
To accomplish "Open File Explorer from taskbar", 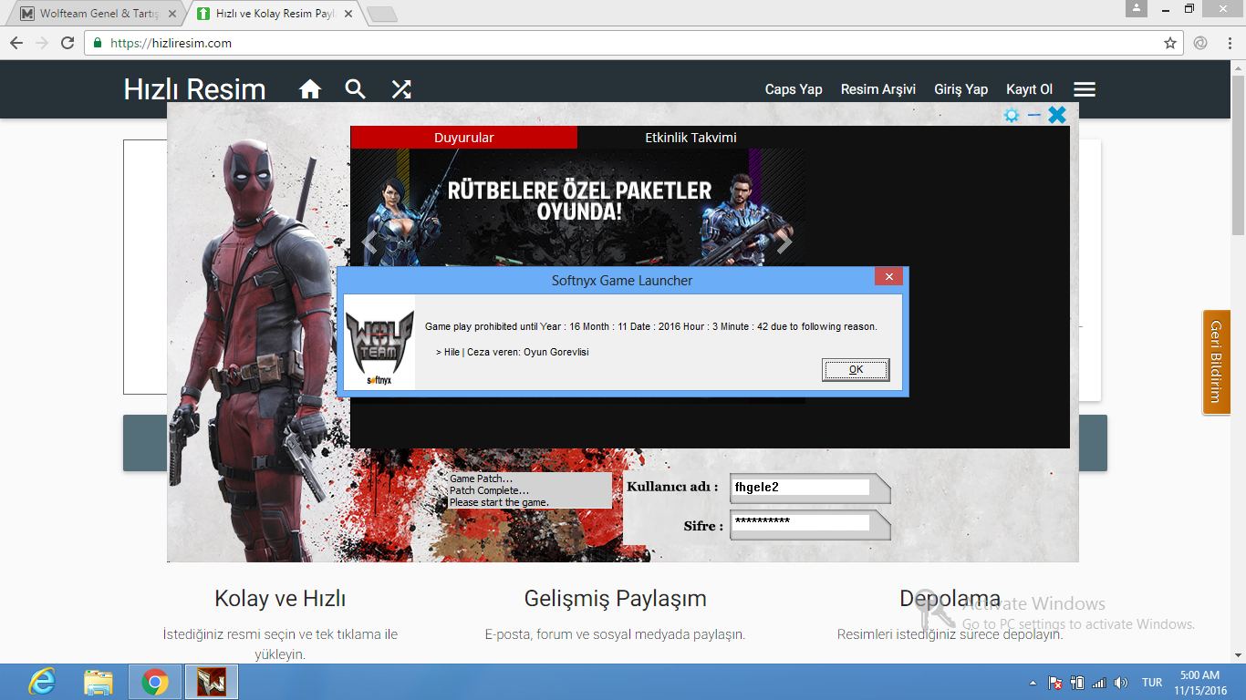I will (x=98, y=682).
